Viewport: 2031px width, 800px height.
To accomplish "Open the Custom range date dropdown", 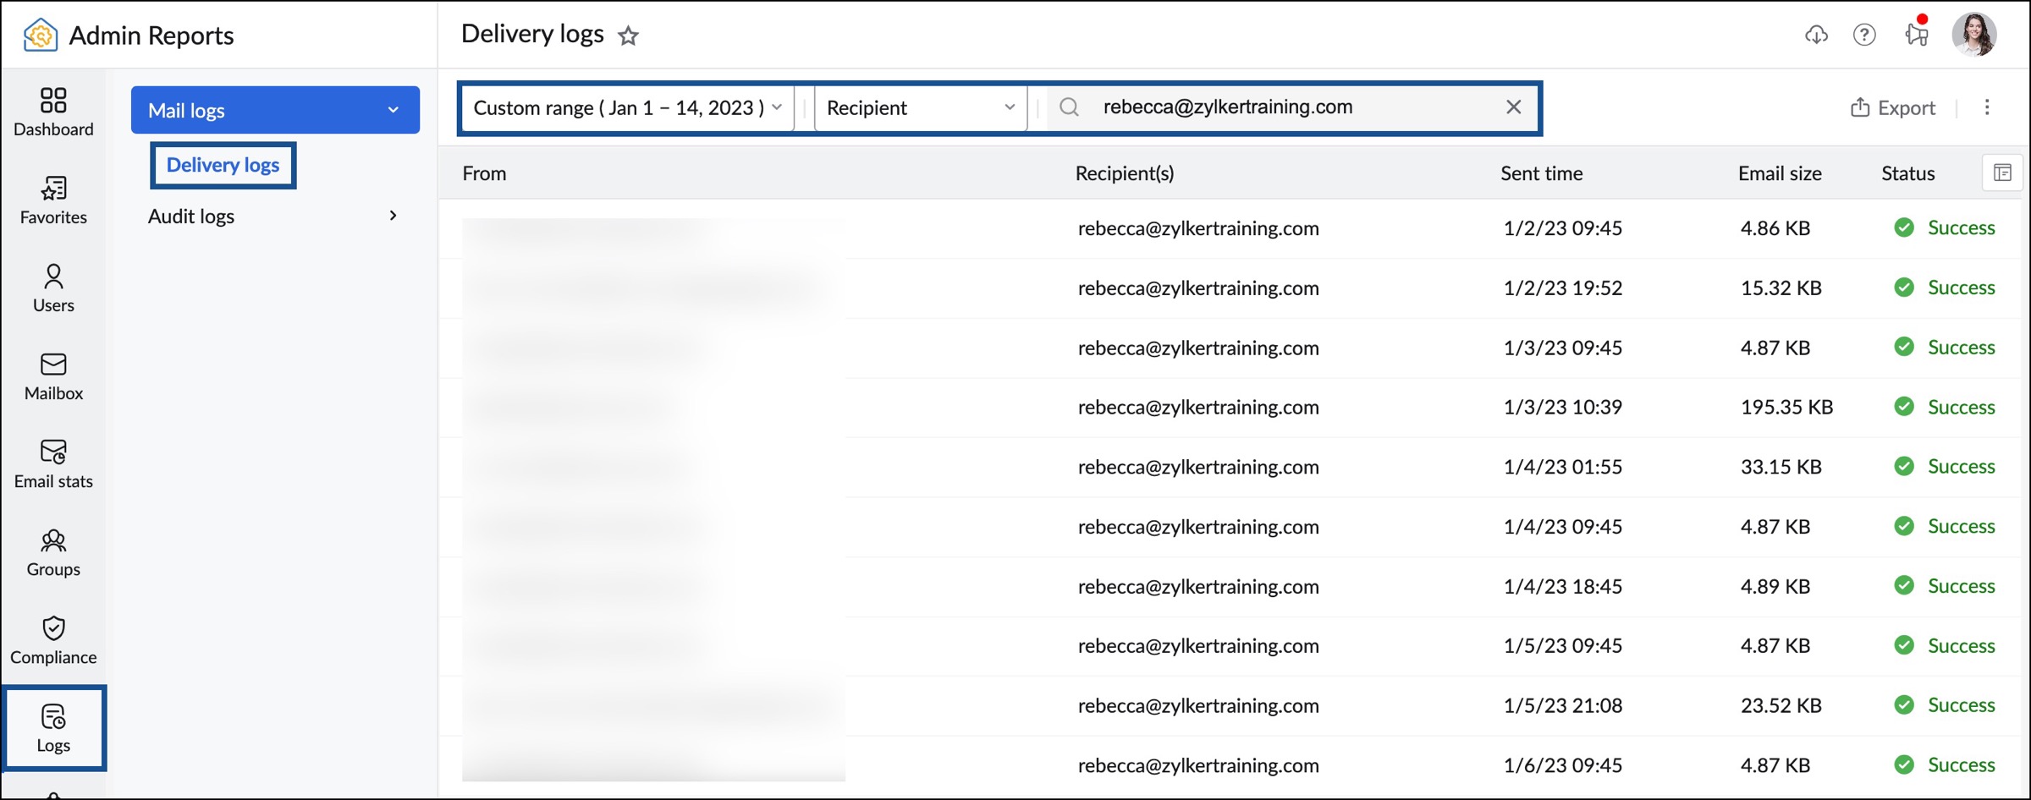I will coord(627,107).
